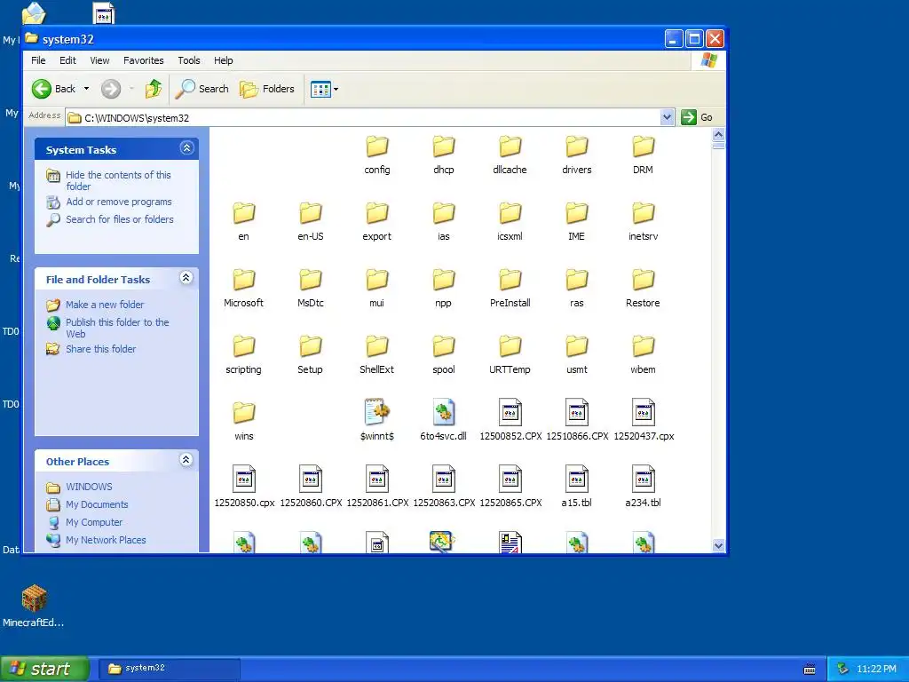Expand the Address bar dropdown arrow
This screenshot has height=682, width=909.
point(667,117)
